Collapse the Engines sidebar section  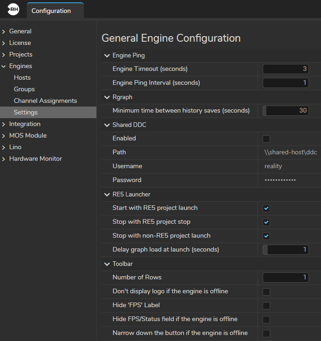tap(4, 66)
